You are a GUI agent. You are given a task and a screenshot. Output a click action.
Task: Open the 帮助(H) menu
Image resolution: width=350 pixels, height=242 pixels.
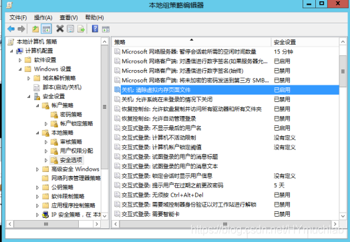tap(94, 17)
